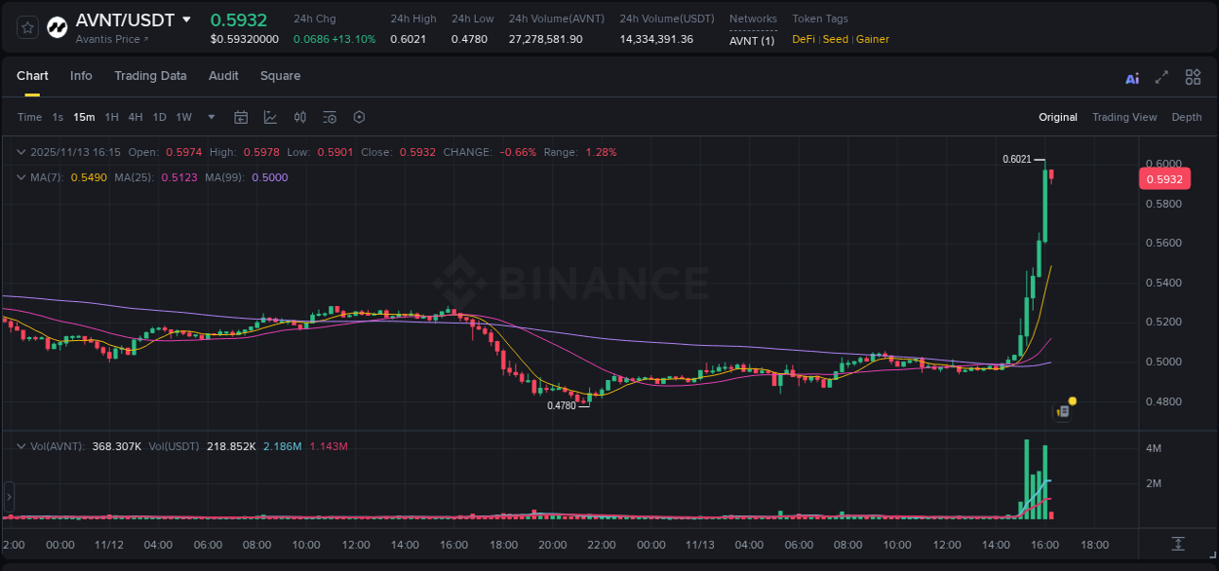1219x571 pixels.
Task: Select the line chart style icon
Action: pos(268,117)
